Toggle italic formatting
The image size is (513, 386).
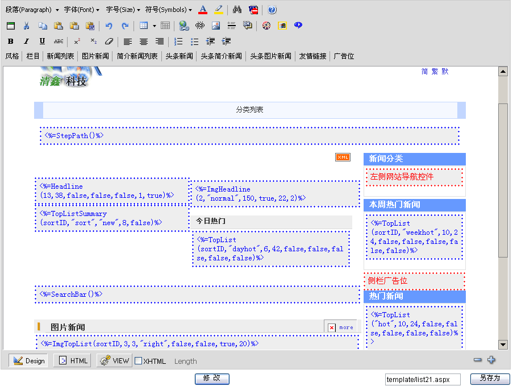27,41
